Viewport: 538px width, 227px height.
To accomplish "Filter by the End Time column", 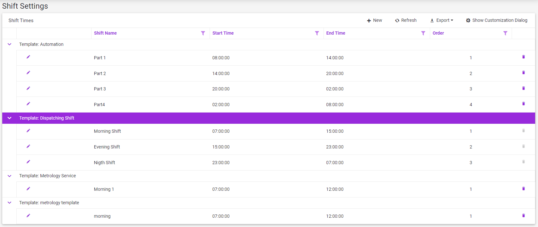I will [423, 33].
